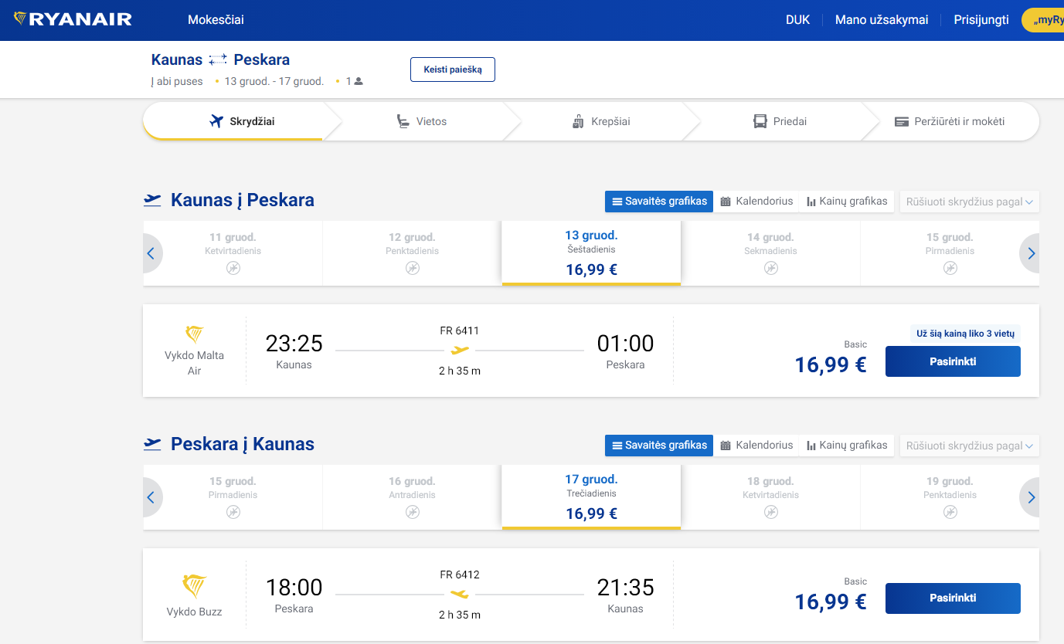The height and width of the screenshot is (644, 1064).
Task: Open Mano užsakymai in top menu
Action: tap(881, 20)
